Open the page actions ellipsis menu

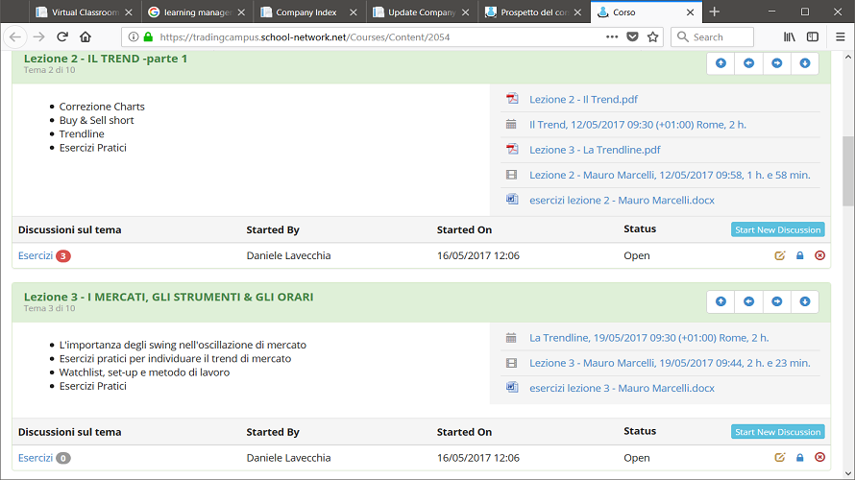coord(612,37)
